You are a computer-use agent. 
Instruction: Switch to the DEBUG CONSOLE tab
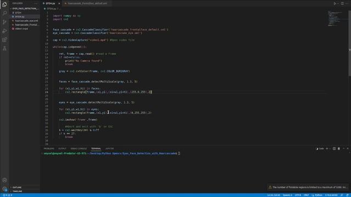[x=78, y=148]
